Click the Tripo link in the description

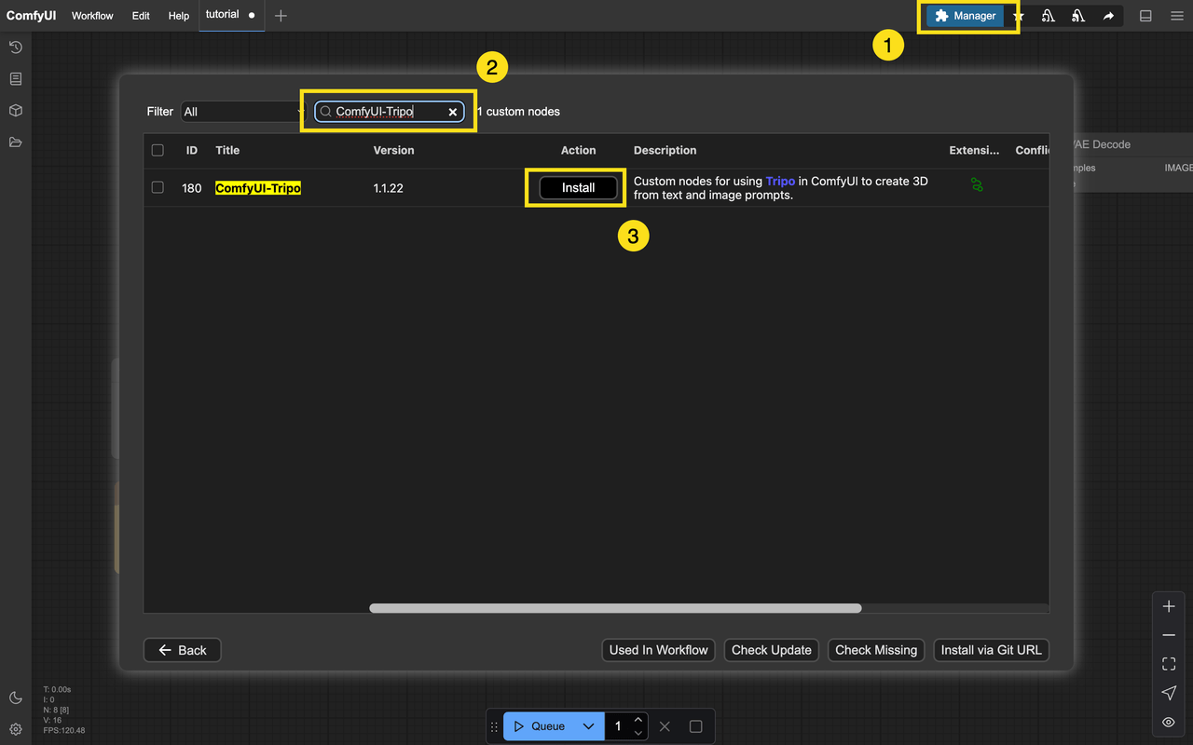780,181
